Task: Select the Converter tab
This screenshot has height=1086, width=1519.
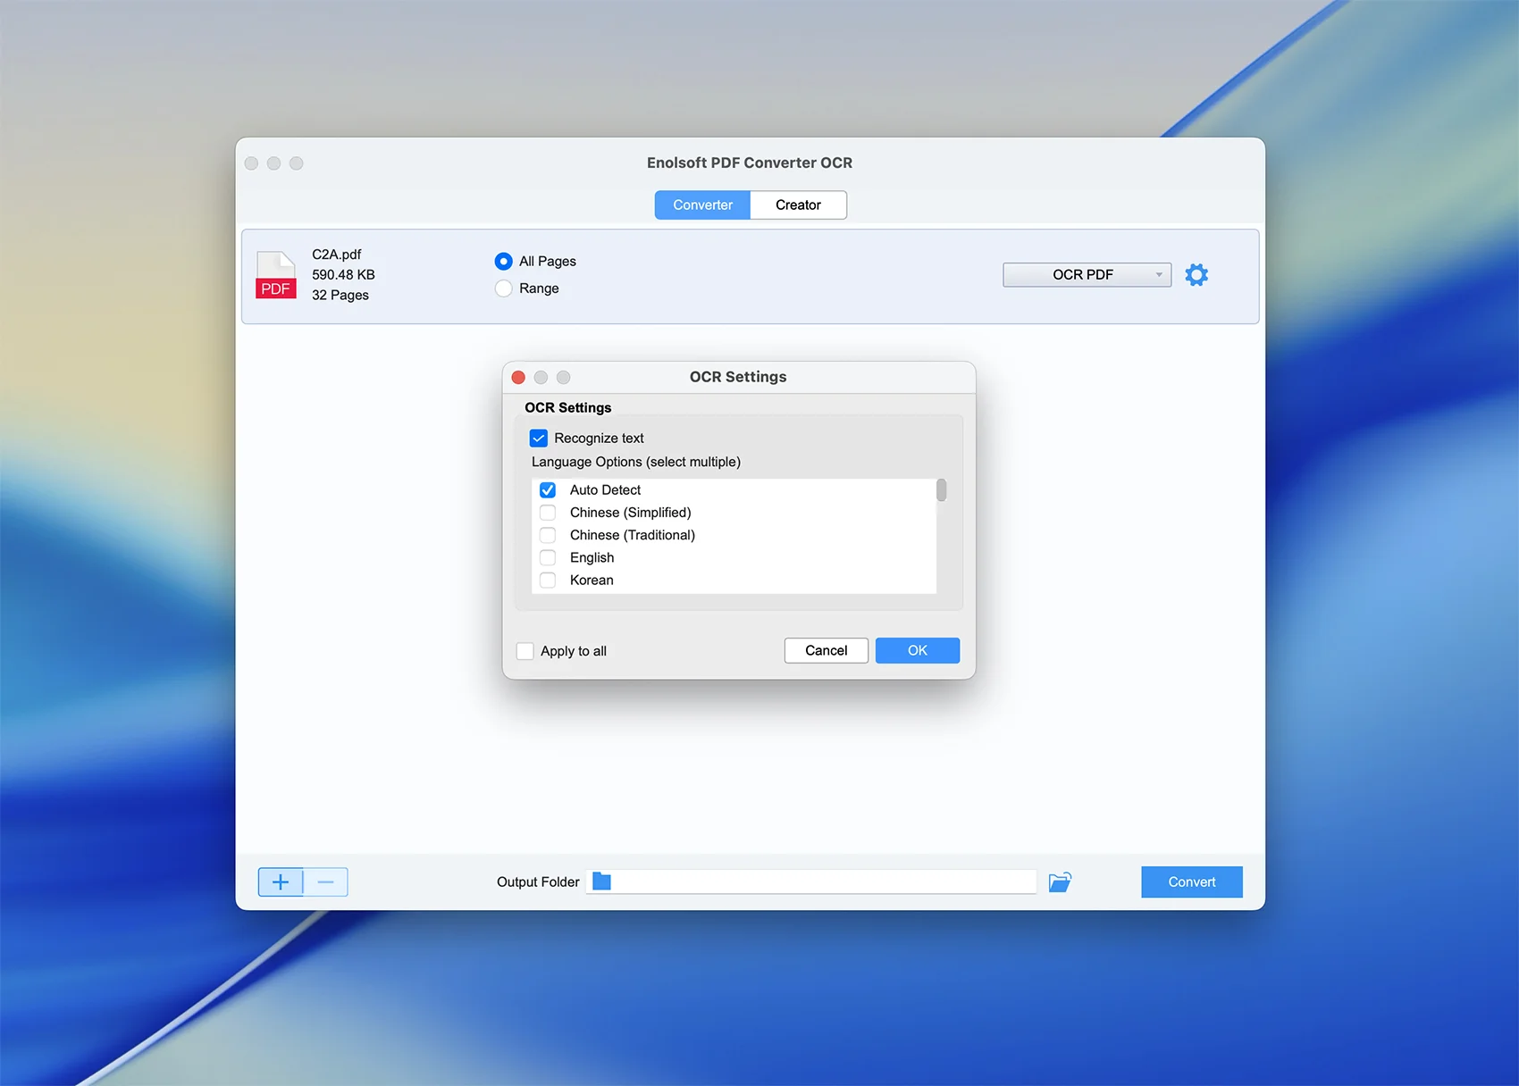Action: (702, 205)
